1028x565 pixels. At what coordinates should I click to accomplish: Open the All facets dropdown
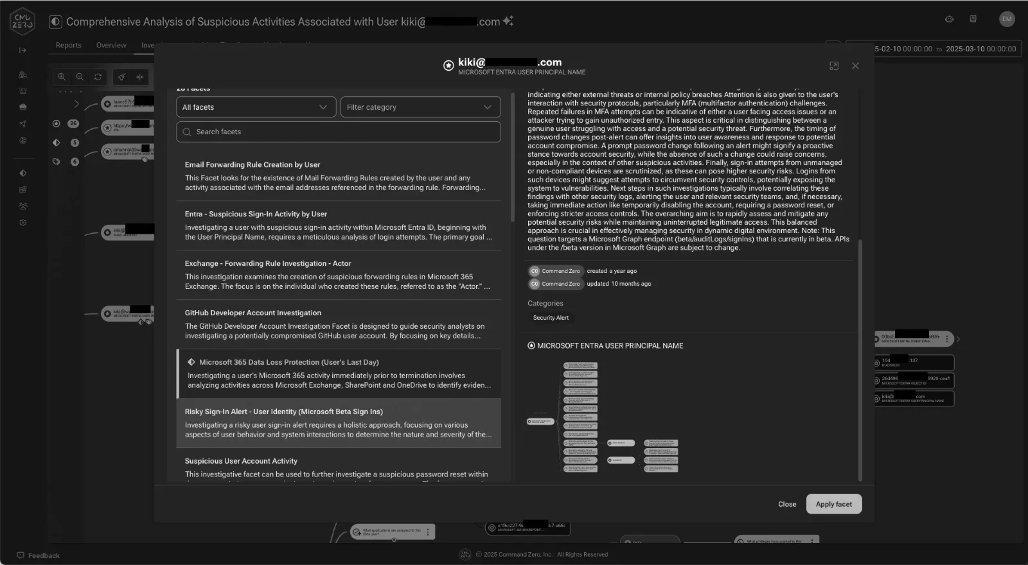256,107
